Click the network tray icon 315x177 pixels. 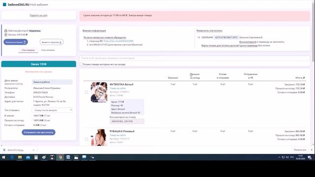283,157
